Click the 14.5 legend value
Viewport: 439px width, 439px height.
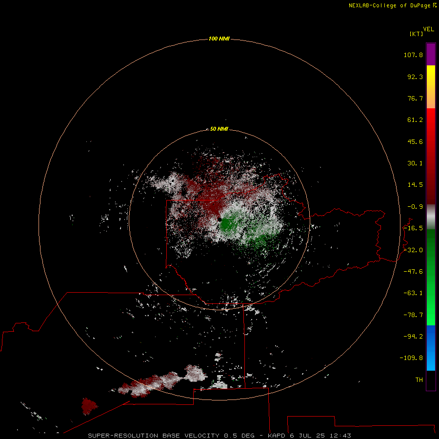[x=415, y=185]
